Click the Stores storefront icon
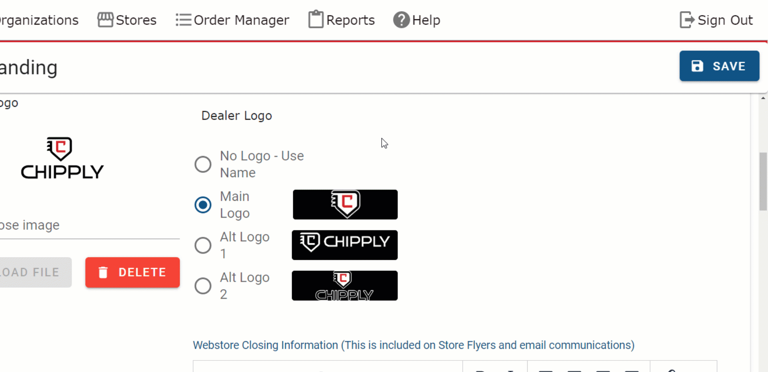Screen dimensions: 768x372 pos(105,20)
